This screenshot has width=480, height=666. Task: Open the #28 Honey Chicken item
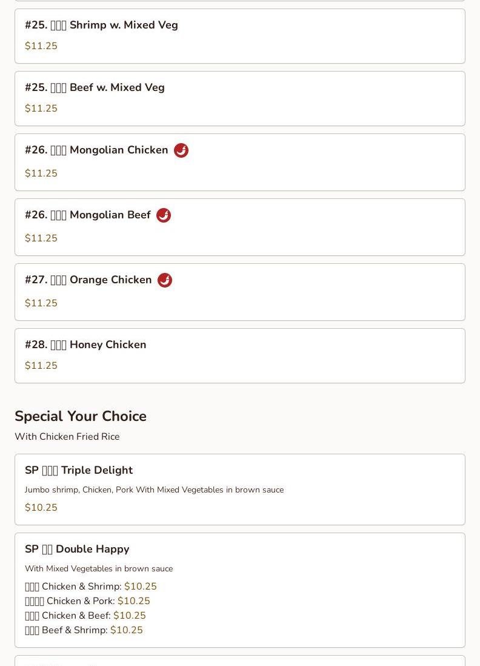point(240,356)
